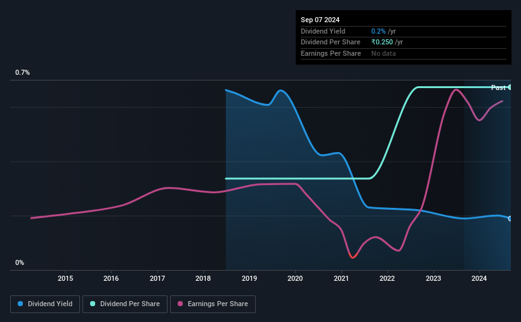Click the 2024 label on the x-axis
Screen dimensions: 521x322
479,278
